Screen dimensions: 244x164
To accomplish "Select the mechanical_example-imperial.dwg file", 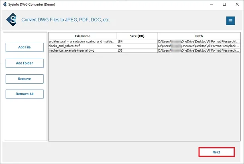I will tap(144, 50).
